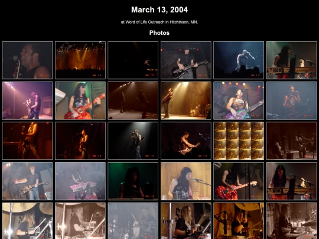View the dark-haired woman at a mic on a beige background
The width and height of the screenshot is (319, 239).
(186, 181)
